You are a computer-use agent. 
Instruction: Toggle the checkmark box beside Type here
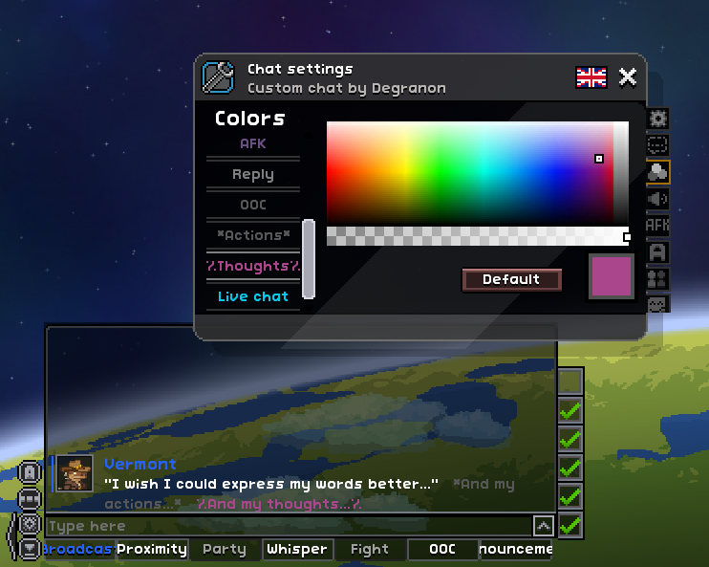[x=570, y=526]
